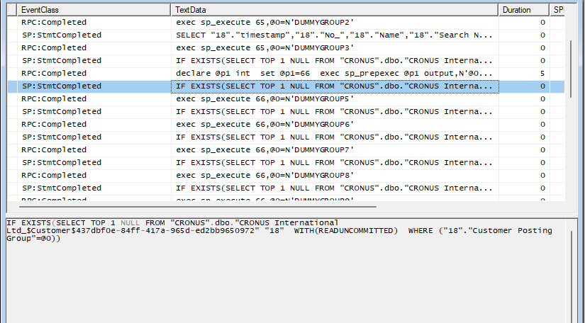Viewport: 585px width, 323px height.
Task: Click the Duration value 5 cell
Action: point(524,74)
